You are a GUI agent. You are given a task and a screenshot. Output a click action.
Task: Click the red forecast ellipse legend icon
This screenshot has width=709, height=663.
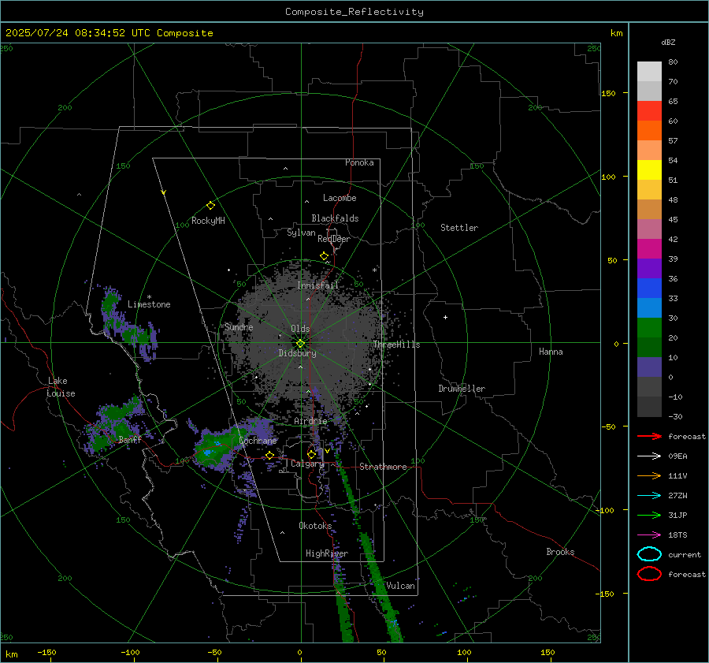pyautogui.click(x=649, y=574)
